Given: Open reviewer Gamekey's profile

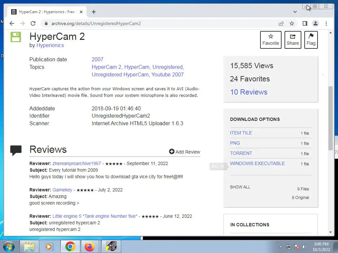Looking at the screenshot, I should pos(62,190).
